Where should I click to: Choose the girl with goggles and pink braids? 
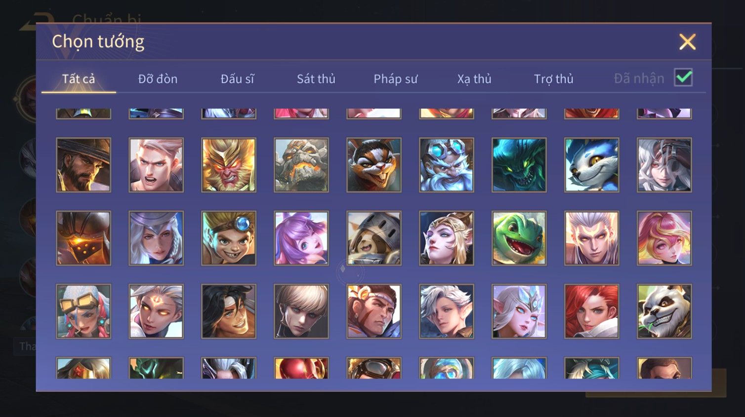coord(83,311)
